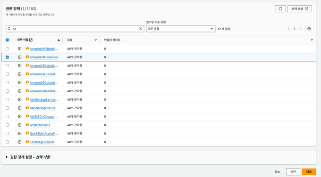Check the QuickSightAccessF... policy checkbox
Screen dimensions: 321x177
[x=7, y=134]
